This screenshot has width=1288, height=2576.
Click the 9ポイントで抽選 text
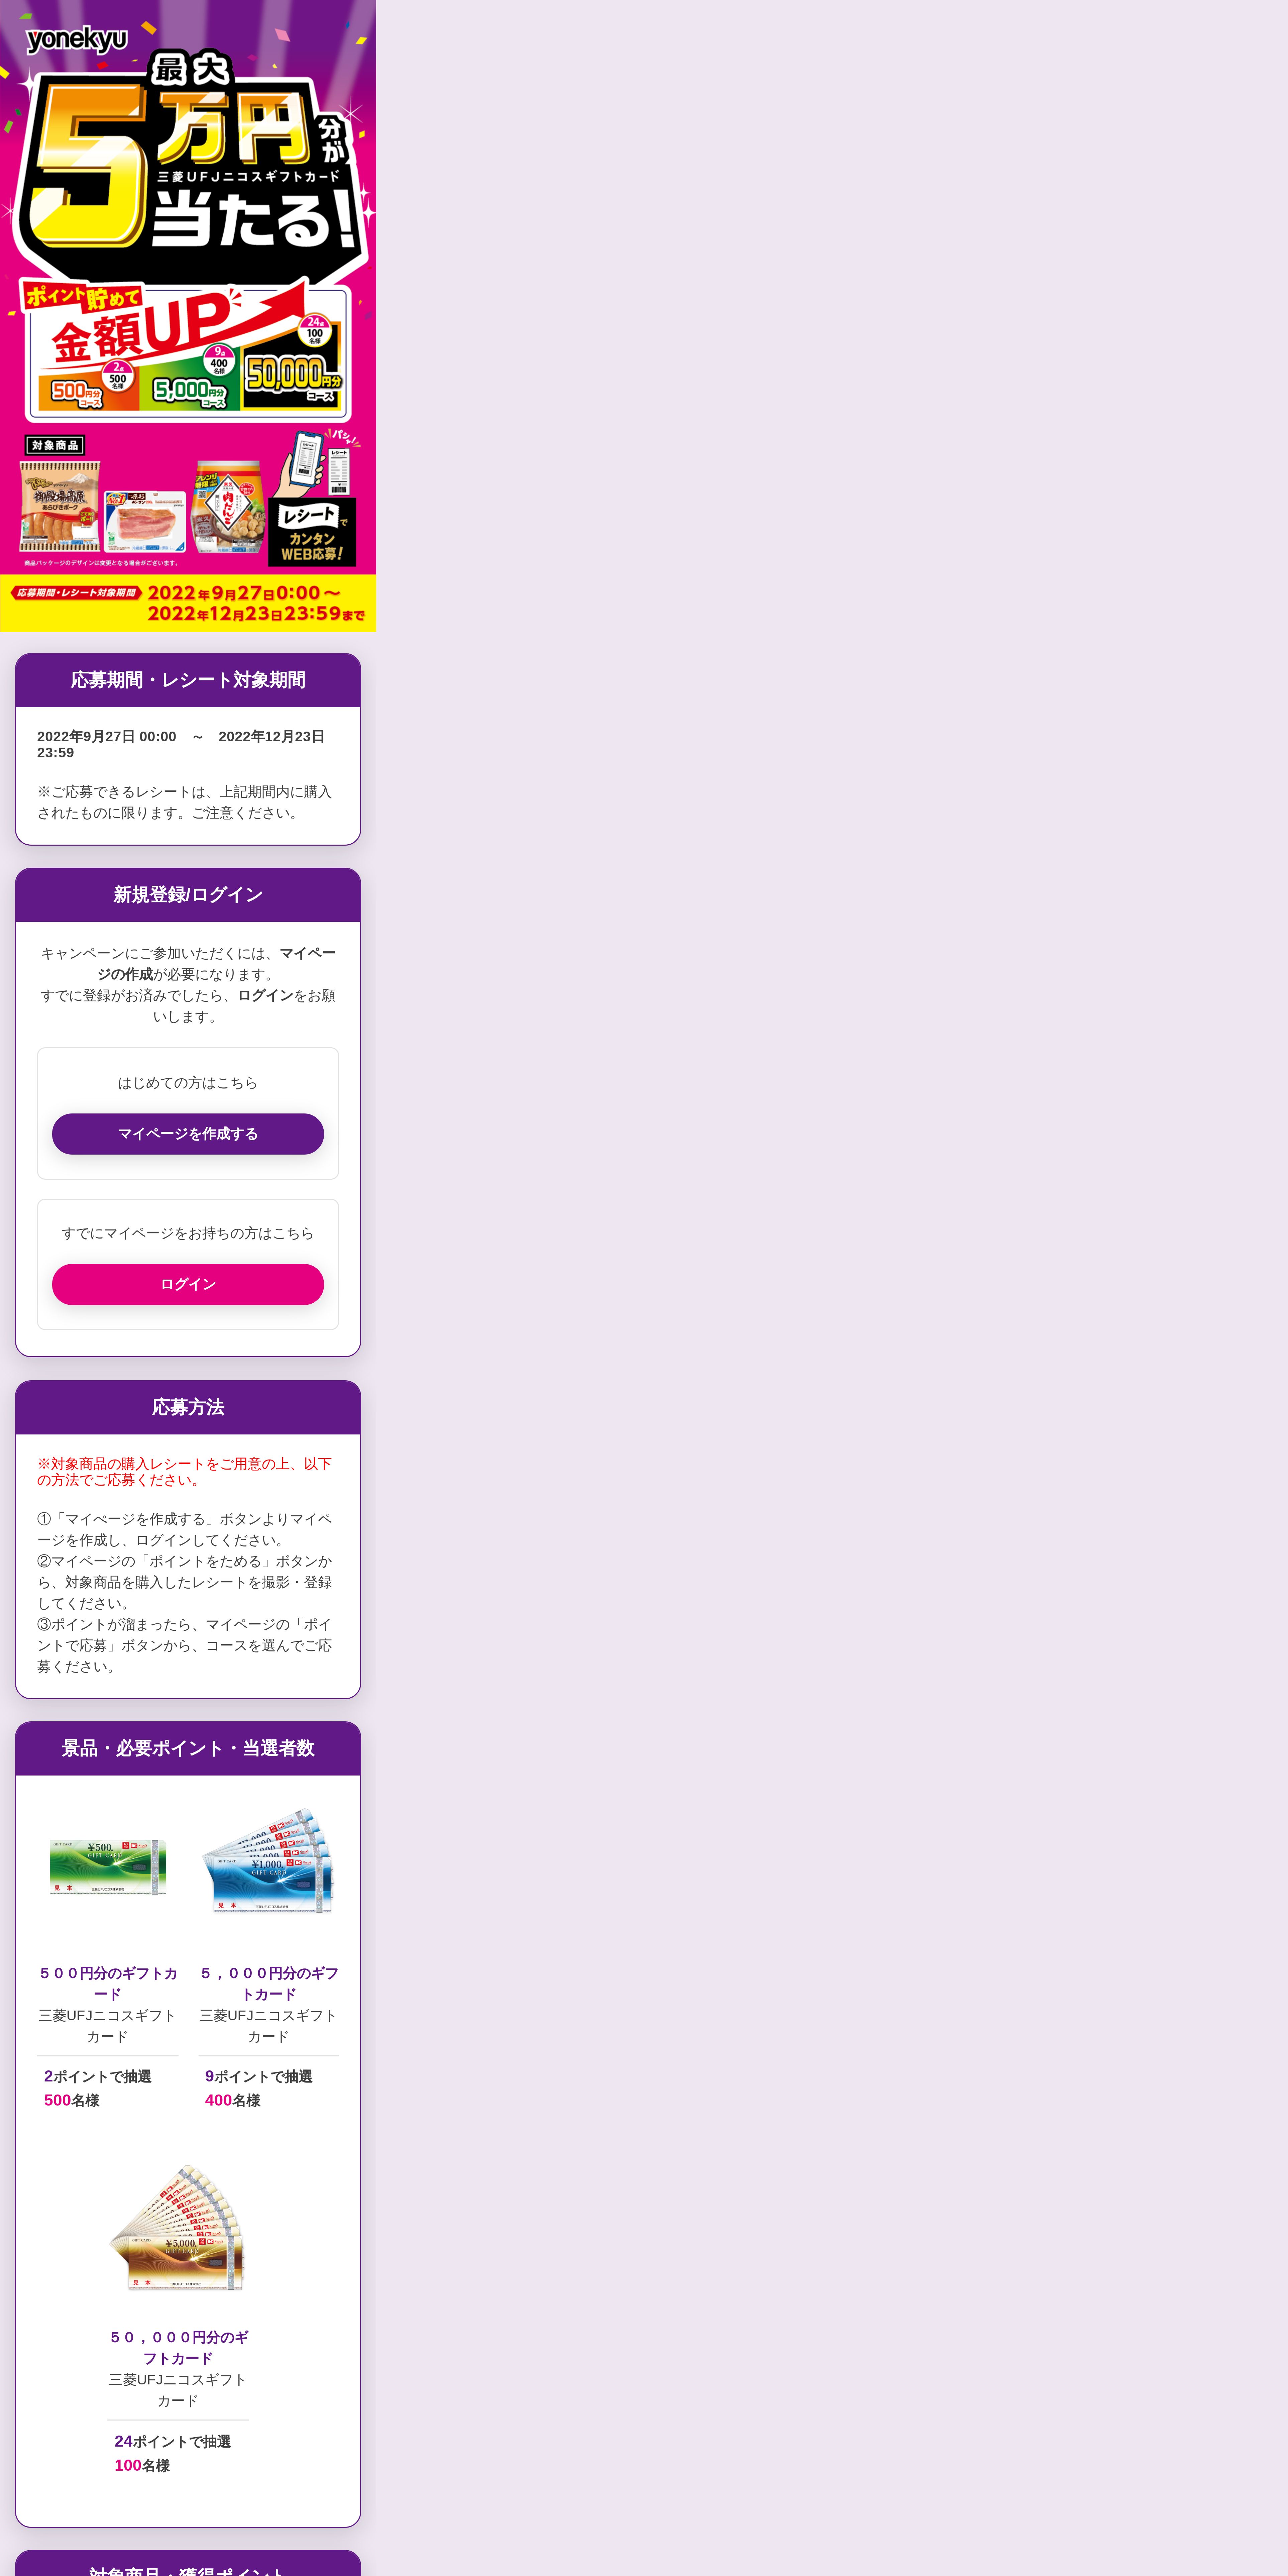pos(259,2076)
